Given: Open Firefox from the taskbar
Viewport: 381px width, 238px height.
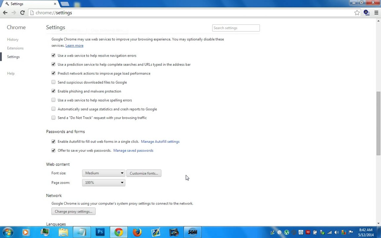Looking at the screenshot, I should click(x=137, y=232).
